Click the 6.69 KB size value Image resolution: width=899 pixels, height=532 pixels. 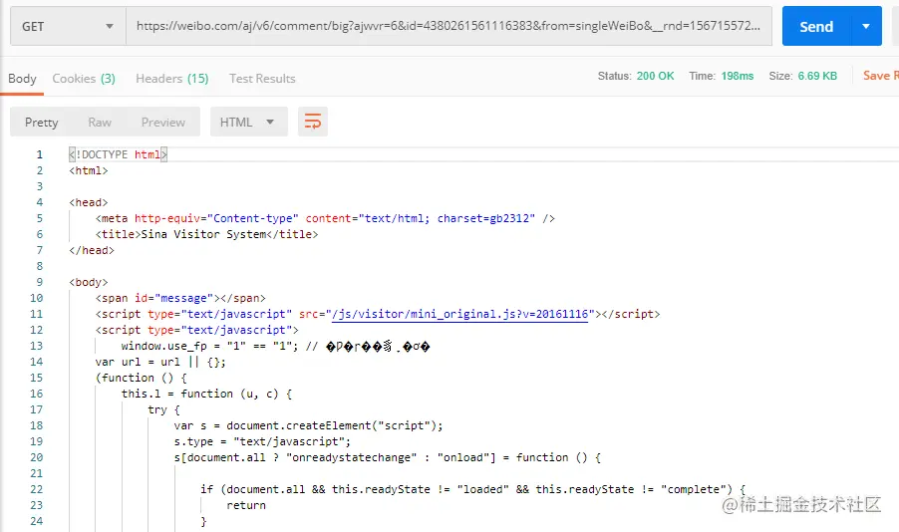point(817,76)
